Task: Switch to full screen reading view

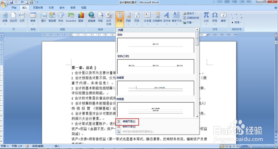Action: click(226, 146)
